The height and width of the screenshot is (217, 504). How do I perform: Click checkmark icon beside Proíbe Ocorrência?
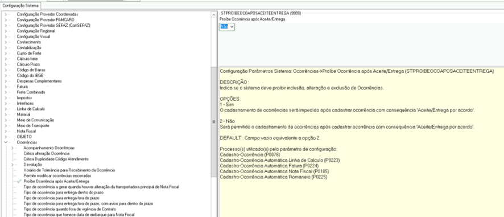[19, 181]
